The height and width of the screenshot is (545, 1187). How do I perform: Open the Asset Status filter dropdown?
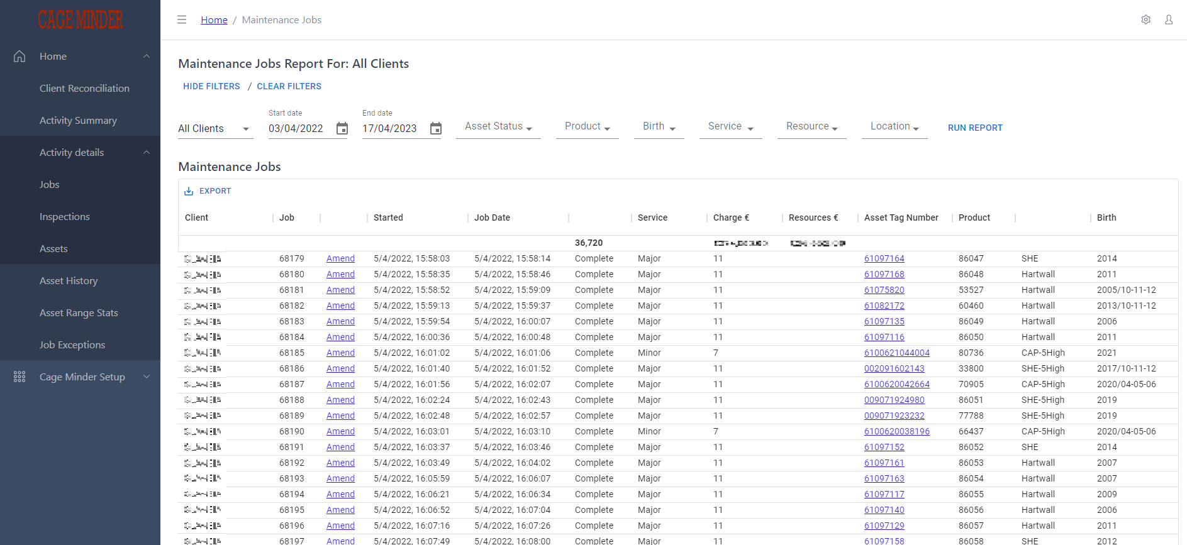tap(498, 126)
